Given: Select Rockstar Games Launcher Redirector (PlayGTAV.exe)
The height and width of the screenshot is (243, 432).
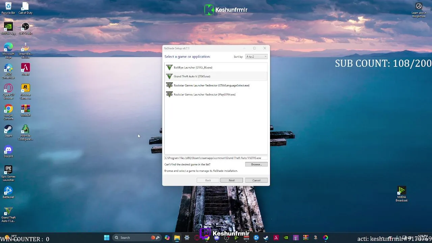Looking at the screenshot, I should click(x=216, y=94).
